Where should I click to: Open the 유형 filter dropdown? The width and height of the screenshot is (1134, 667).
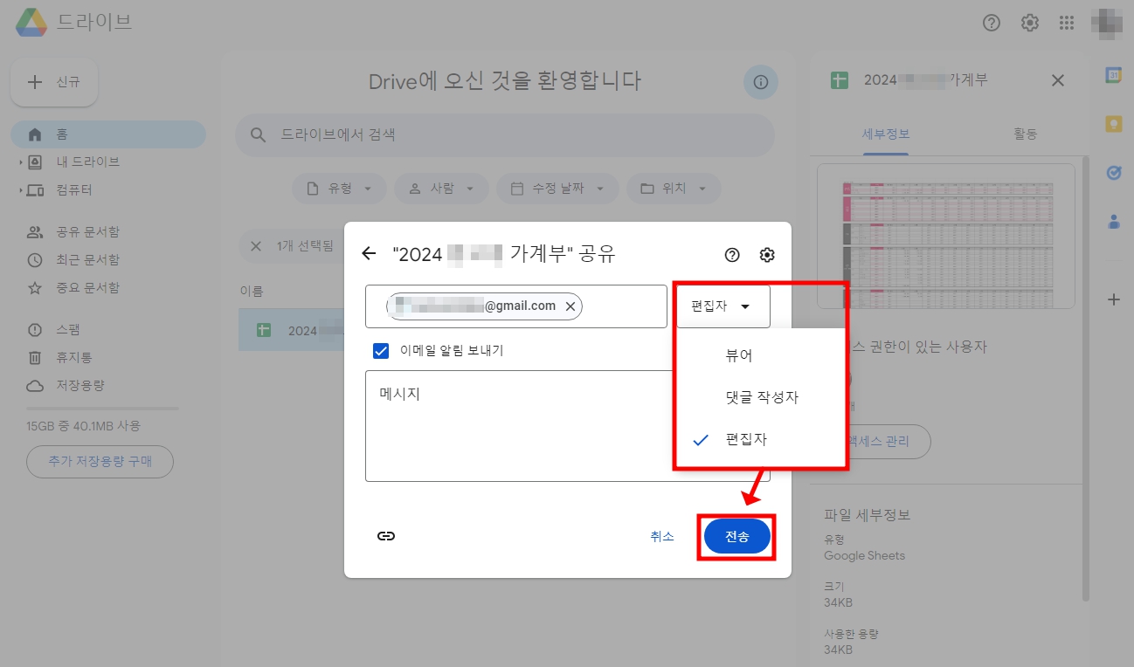339,188
